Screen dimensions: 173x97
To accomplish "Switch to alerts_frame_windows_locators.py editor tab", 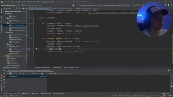I will [87, 8].
